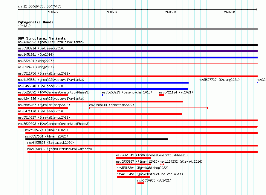Click short red nsv6030953 variant bar

pos(141,183)
